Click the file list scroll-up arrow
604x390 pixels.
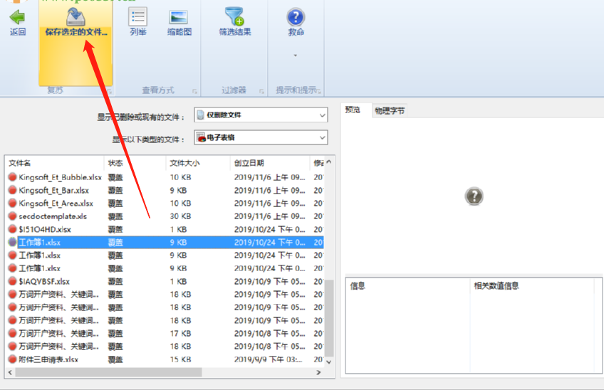328,162
